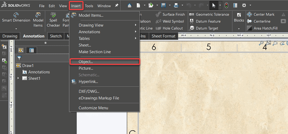The height and width of the screenshot is (134, 288).
Task: Open the Tools menu
Action: click(89, 6)
